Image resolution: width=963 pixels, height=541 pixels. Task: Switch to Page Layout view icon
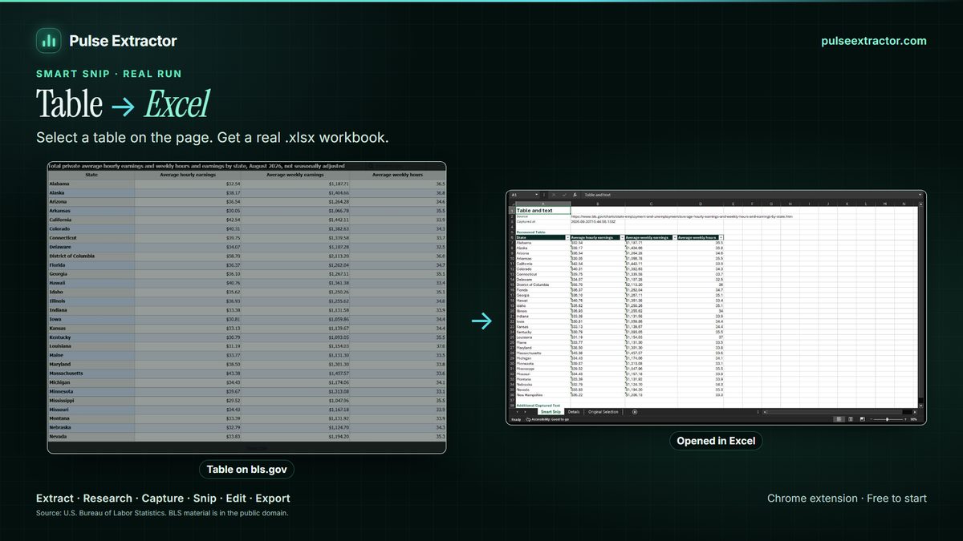click(x=851, y=419)
